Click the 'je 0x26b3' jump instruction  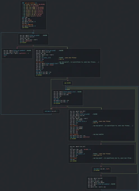click(39, 75)
